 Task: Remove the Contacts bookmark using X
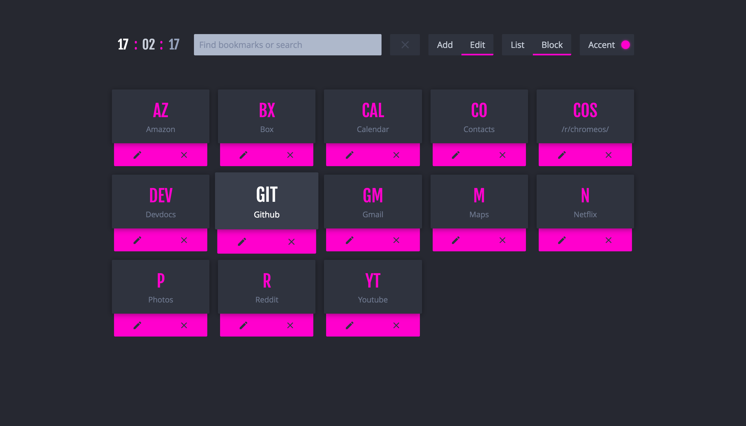502,155
